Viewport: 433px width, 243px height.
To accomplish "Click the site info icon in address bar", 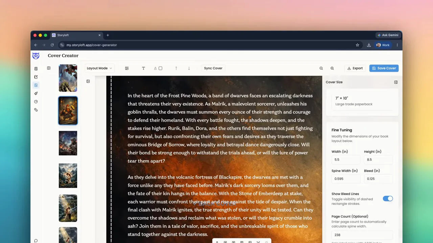I will 62,45.
